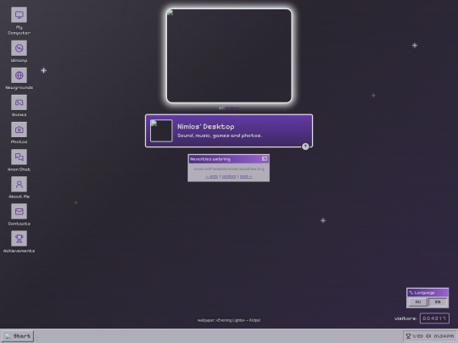Click the Neocities webring title bar

click(229, 159)
